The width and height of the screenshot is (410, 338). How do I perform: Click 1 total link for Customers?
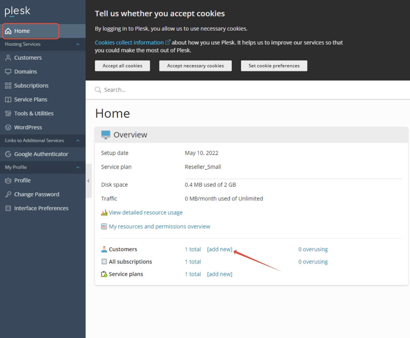tap(193, 249)
